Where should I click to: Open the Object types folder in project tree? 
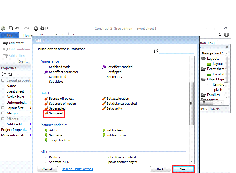212,79
